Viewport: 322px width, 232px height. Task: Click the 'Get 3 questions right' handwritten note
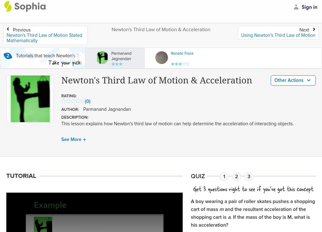253,189
